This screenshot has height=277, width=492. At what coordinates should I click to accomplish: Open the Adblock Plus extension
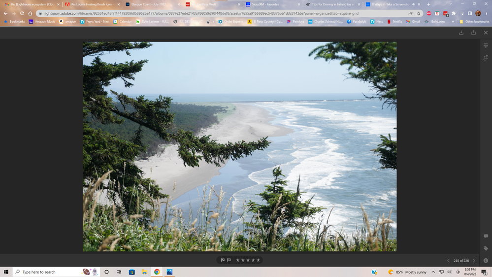point(429,13)
